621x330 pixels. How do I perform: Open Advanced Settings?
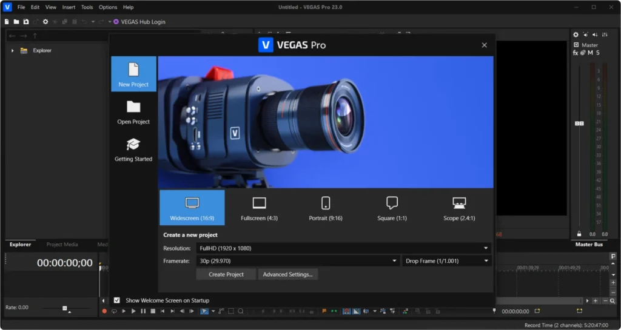pyautogui.click(x=287, y=274)
